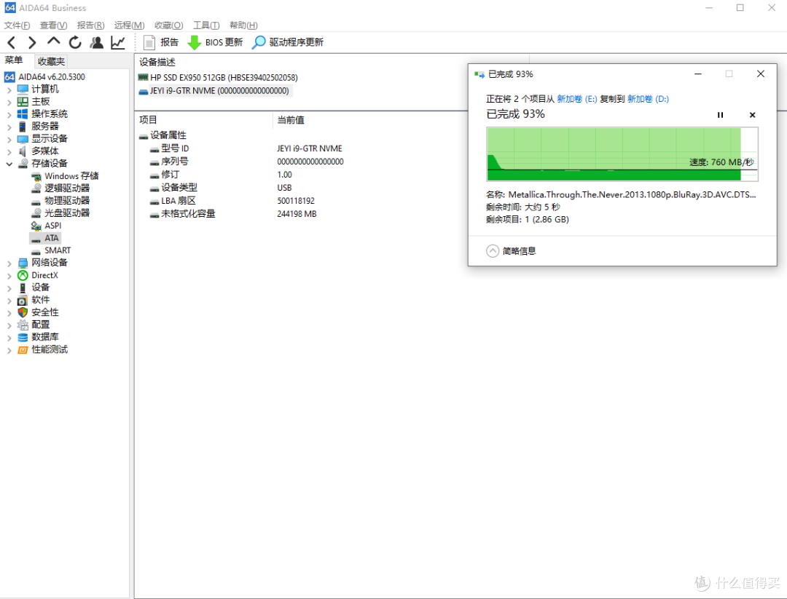Pause the file copy operation

720,115
